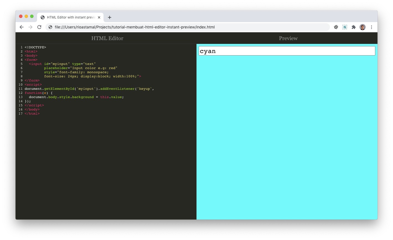Open the N bracket extension icon
This screenshot has height=240, width=393.
[x=345, y=27]
